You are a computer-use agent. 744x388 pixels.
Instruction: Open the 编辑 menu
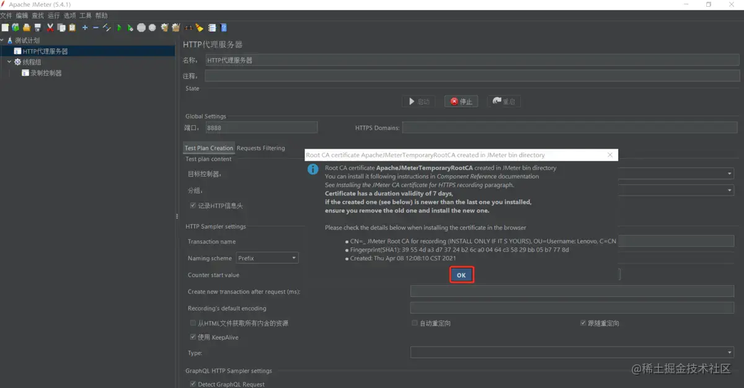pyautogui.click(x=22, y=15)
